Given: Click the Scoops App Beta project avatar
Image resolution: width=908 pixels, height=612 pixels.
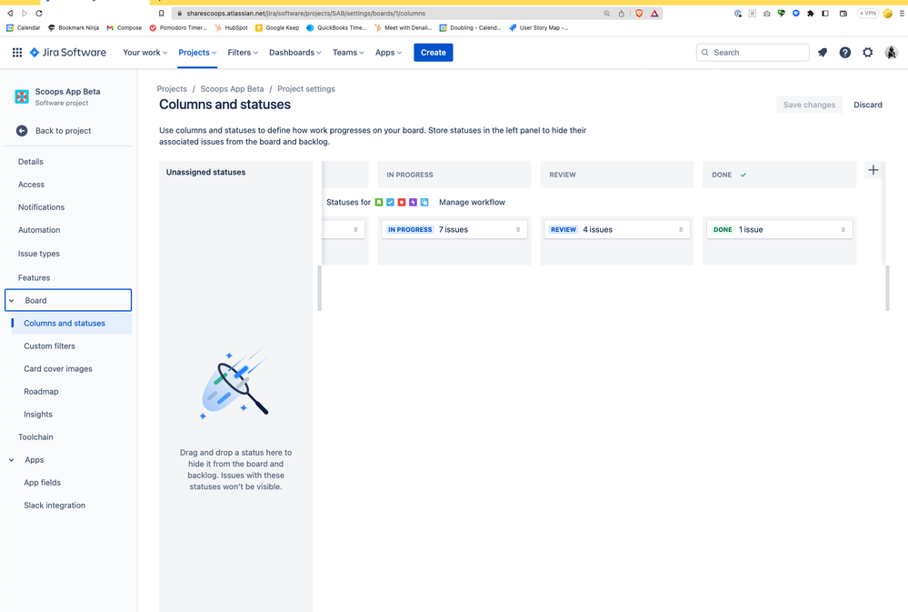Looking at the screenshot, I should [x=22, y=96].
